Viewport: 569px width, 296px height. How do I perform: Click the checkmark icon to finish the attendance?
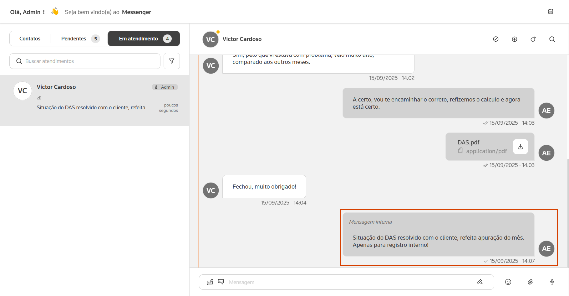pos(495,39)
